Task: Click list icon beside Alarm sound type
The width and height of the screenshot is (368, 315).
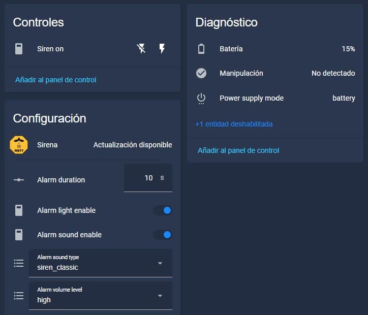Action: point(19,263)
